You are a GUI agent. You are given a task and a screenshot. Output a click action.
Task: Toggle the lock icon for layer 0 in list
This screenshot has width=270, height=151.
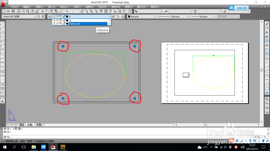[x=64, y=20]
